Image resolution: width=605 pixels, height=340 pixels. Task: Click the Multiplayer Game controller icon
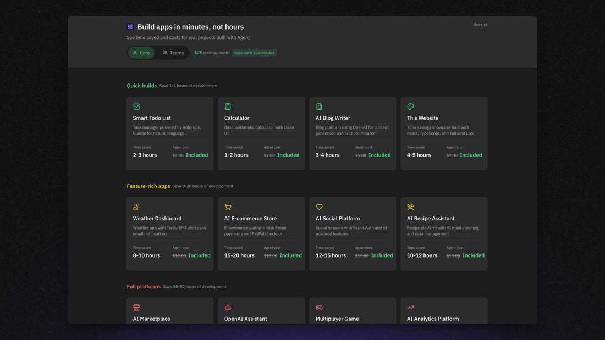[x=319, y=307]
